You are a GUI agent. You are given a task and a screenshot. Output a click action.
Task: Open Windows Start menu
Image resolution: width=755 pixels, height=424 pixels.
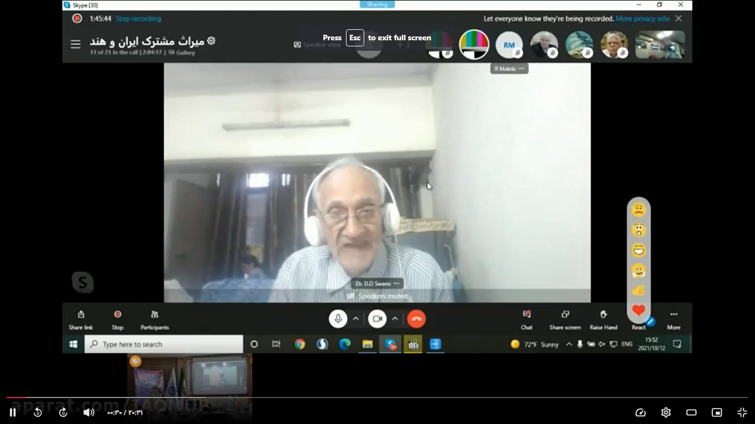(73, 344)
